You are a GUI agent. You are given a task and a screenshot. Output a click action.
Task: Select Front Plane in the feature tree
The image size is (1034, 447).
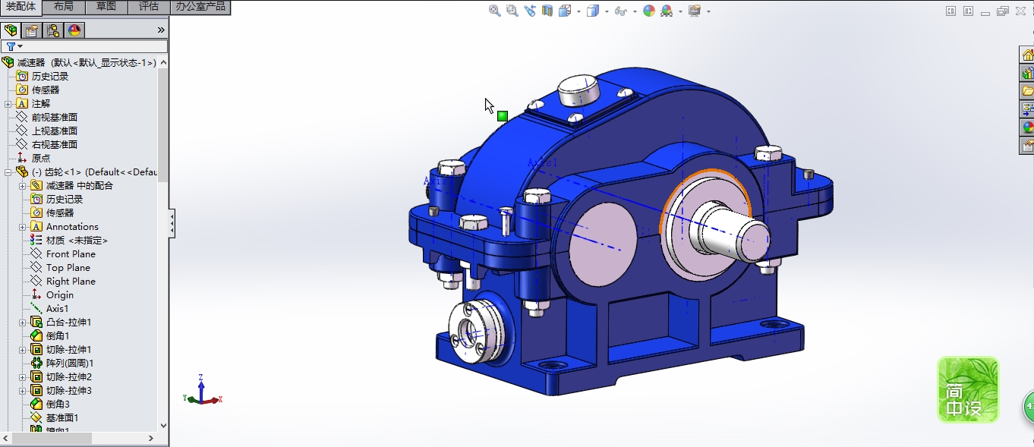(71, 254)
